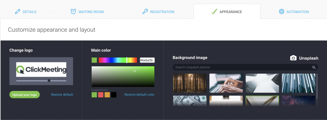Image resolution: width=327 pixels, height=120 pixels.
Task: Click the alarm clock icon for Waiting Room
Action: [73, 11]
